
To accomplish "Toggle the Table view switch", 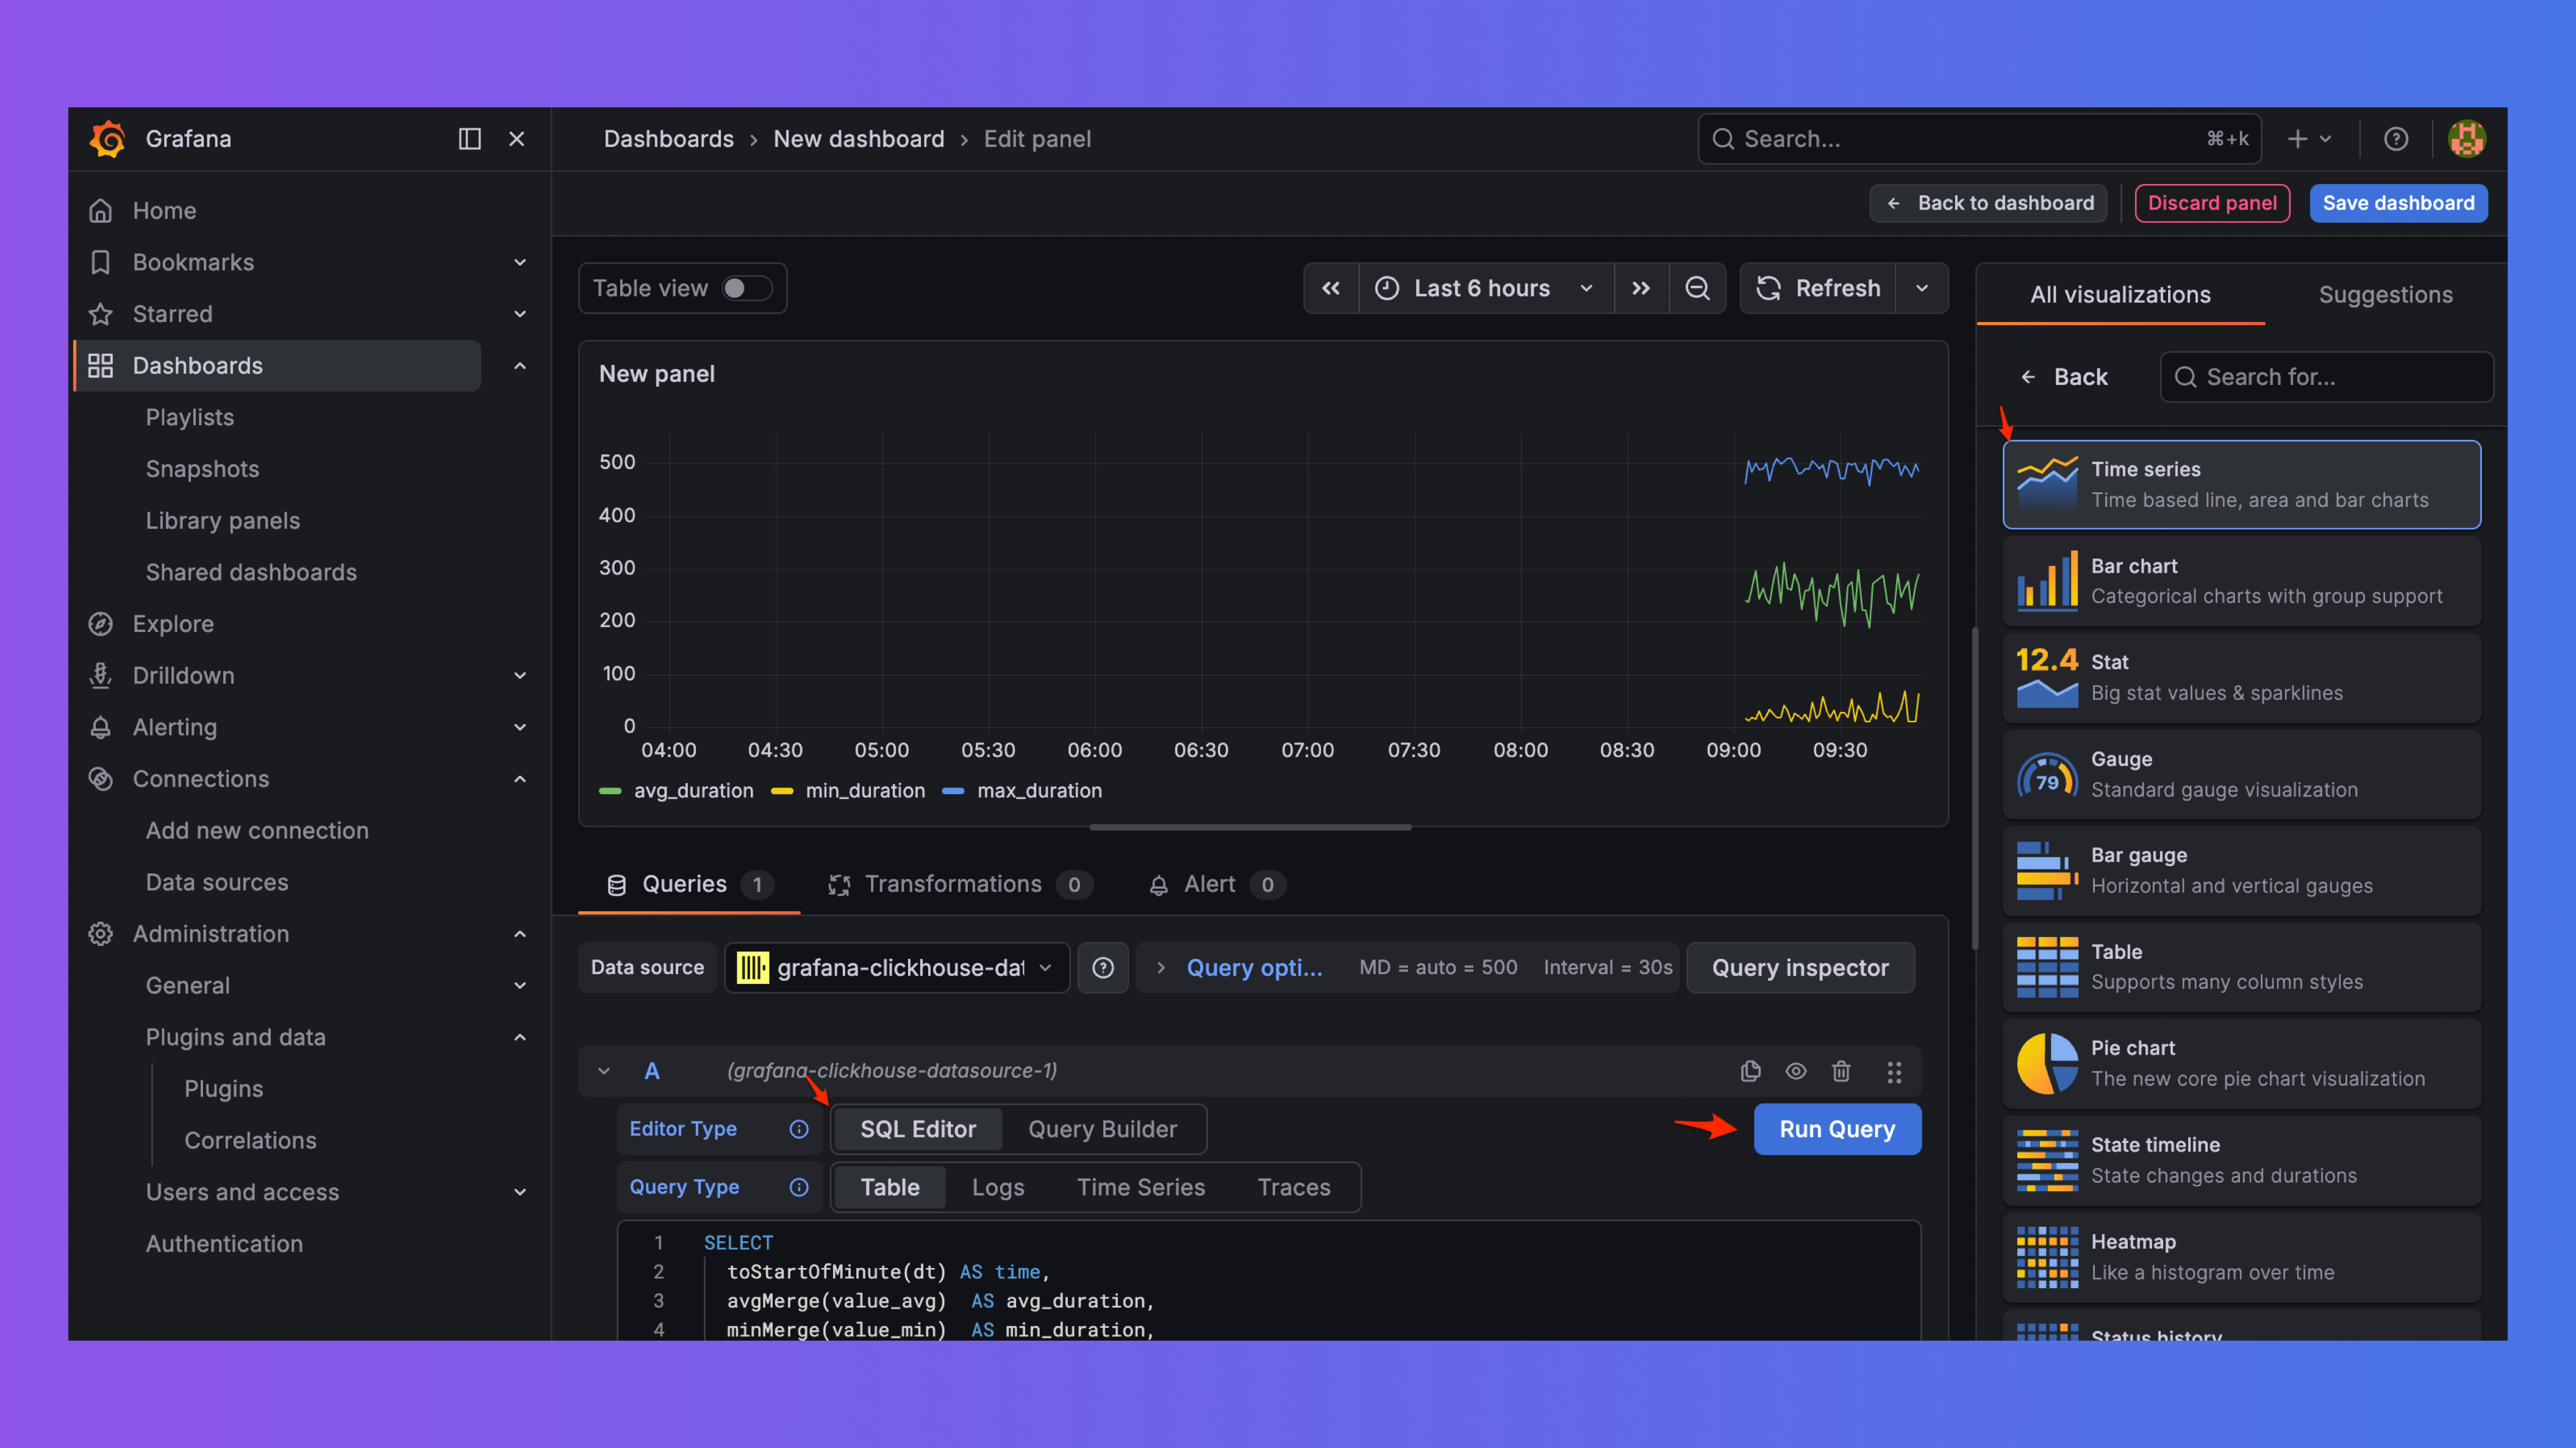I will click(x=748, y=288).
